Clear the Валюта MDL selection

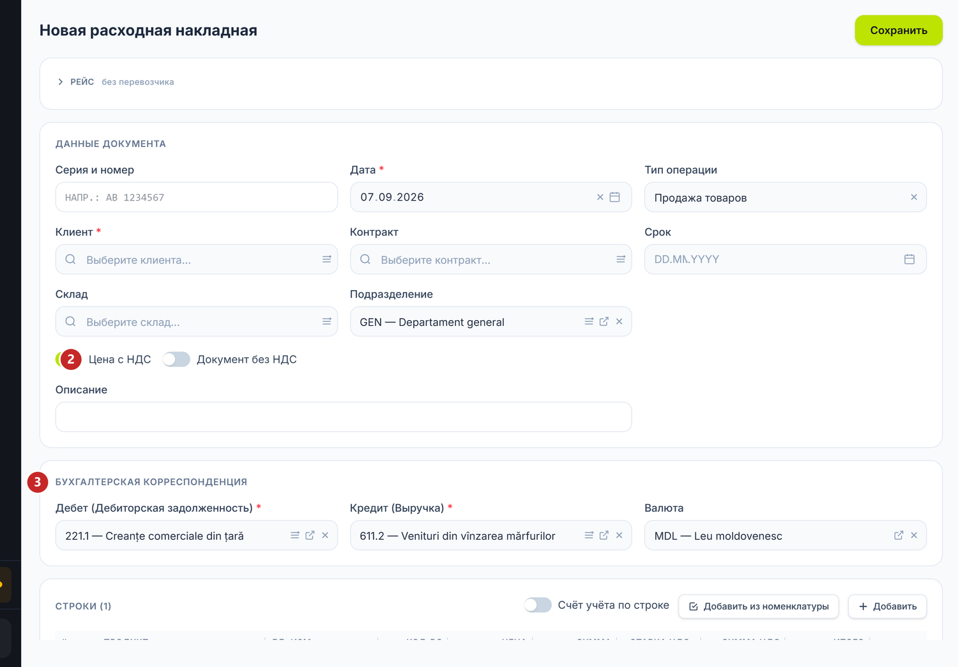tap(914, 535)
